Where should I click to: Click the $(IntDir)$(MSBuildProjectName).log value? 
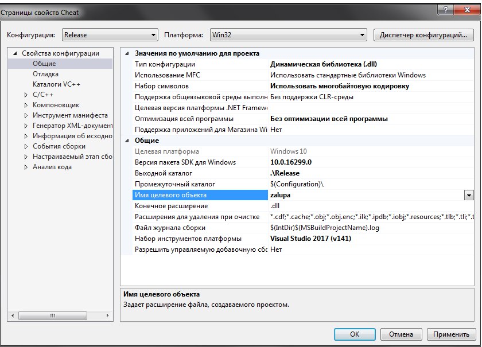click(324, 228)
